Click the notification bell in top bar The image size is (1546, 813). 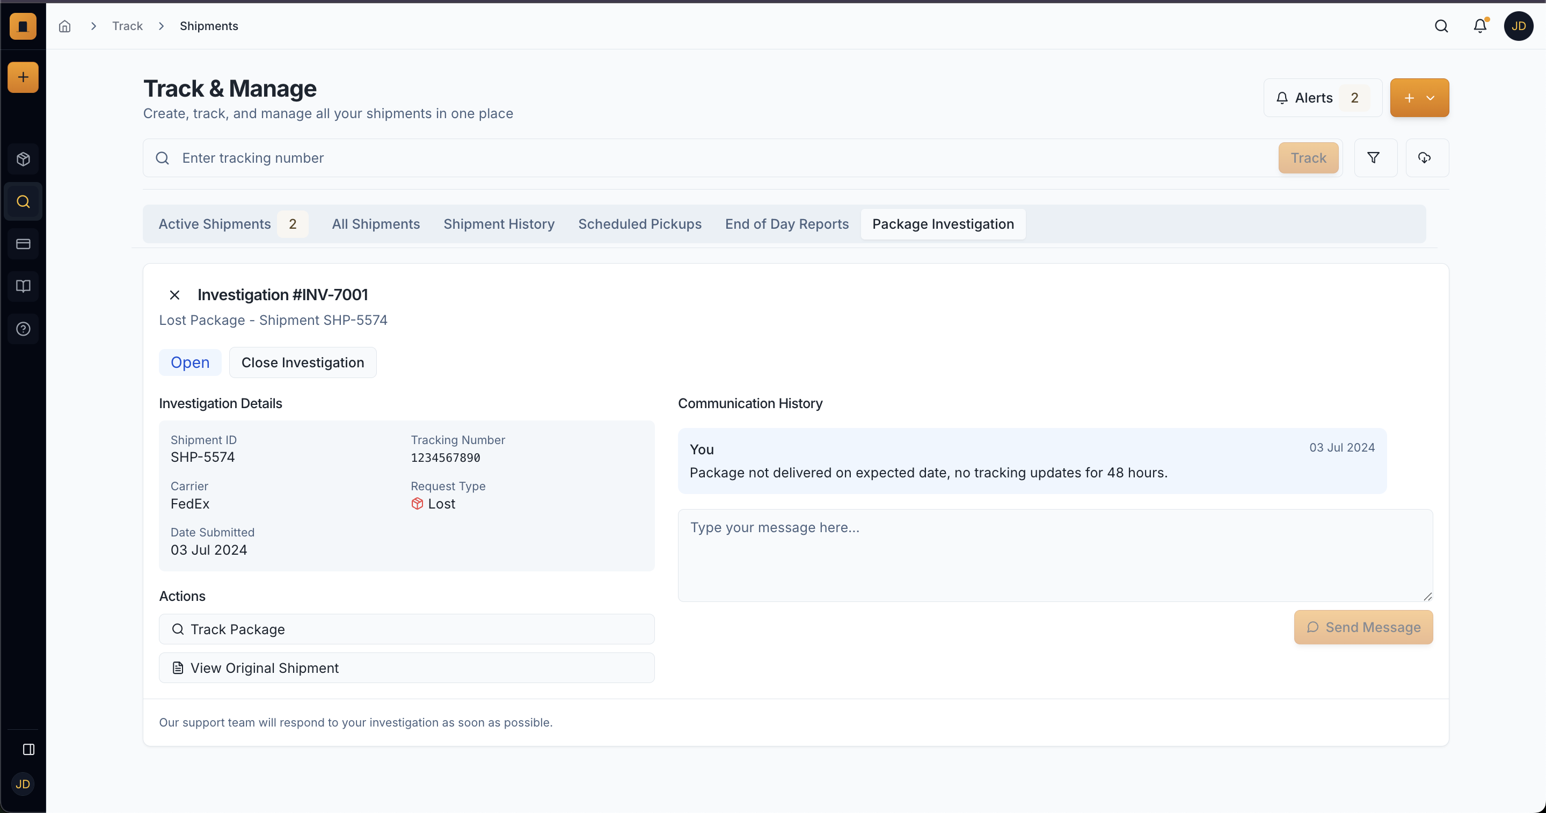point(1480,26)
